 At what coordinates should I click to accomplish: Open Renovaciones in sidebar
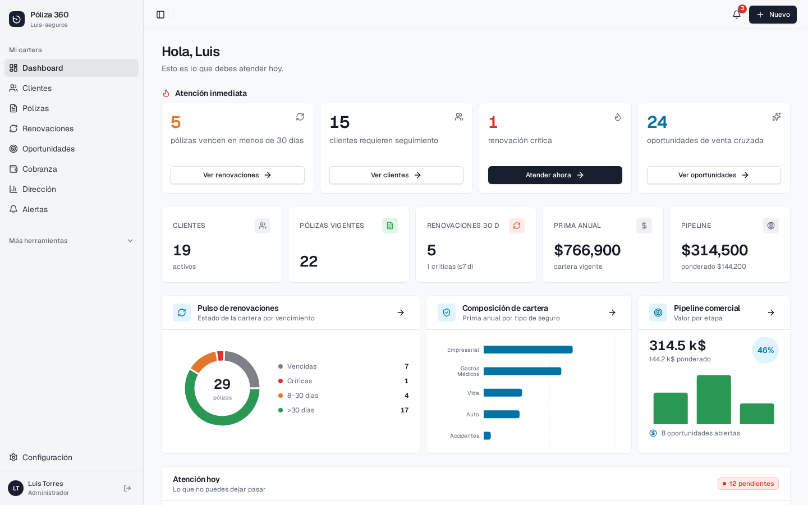pos(71,128)
